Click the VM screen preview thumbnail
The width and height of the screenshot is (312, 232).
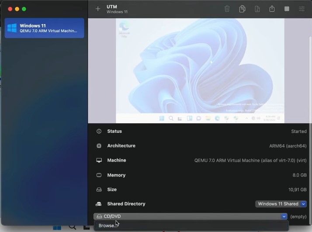(200, 71)
